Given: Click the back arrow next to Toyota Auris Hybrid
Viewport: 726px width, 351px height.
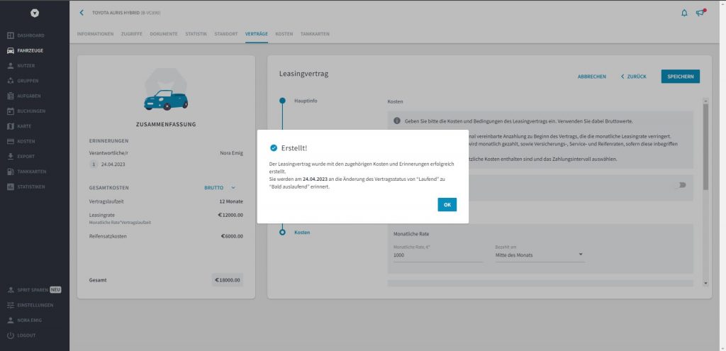Looking at the screenshot, I should pyautogui.click(x=82, y=13).
